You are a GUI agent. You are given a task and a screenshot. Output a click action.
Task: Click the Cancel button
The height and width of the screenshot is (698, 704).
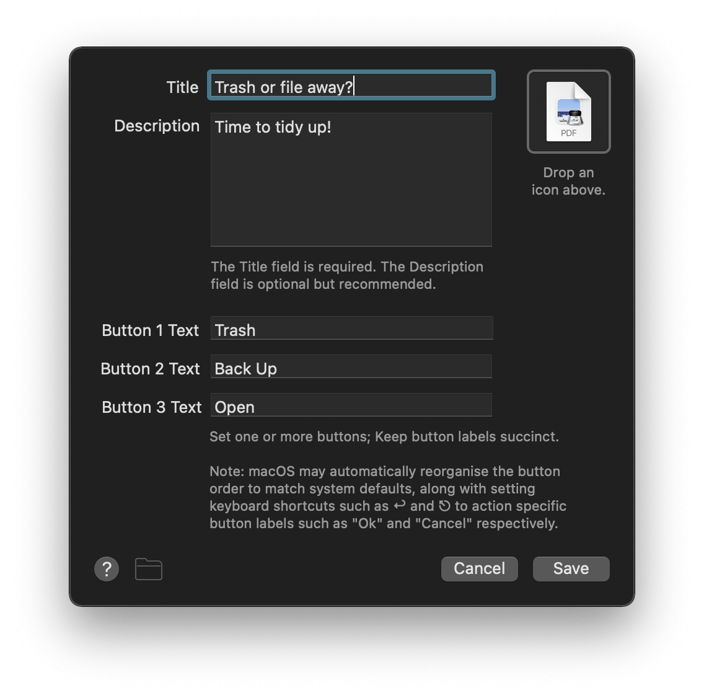[x=479, y=568]
